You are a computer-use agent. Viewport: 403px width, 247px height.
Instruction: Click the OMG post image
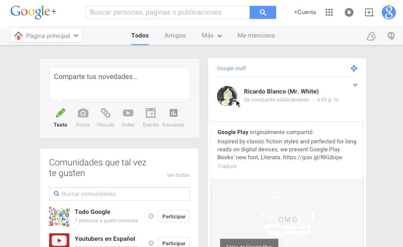[x=287, y=213]
